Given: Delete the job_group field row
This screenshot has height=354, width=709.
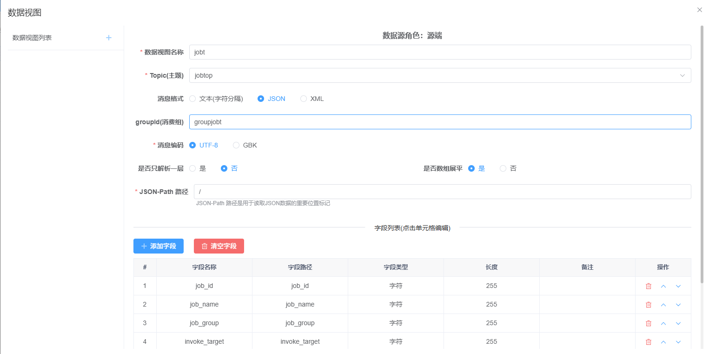Looking at the screenshot, I should 649,323.
